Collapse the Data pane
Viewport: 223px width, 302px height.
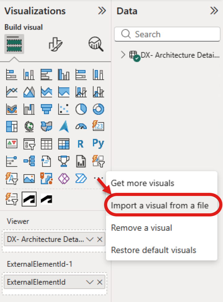[x=214, y=11]
